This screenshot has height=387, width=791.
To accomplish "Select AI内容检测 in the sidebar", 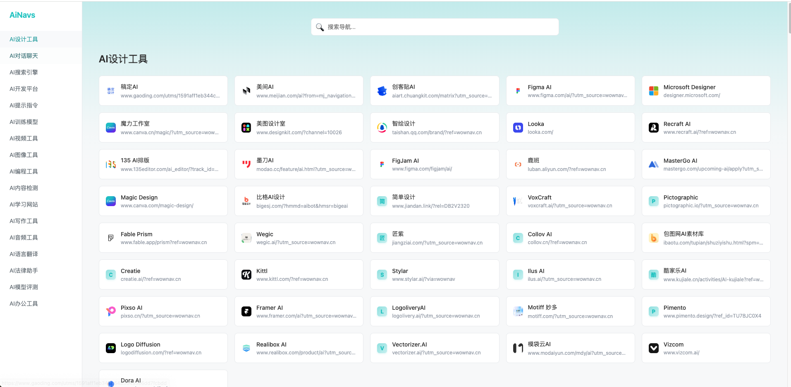I will (x=41, y=188).
